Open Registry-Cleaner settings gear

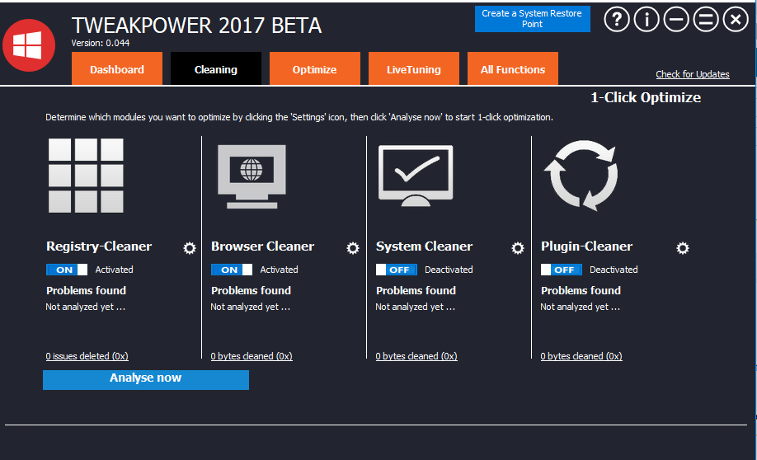pyautogui.click(x=189, y=247)
